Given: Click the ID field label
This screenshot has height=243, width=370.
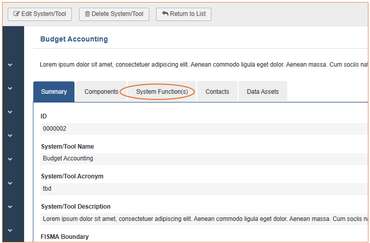Looking at the screenshot, I should (44, 116).
